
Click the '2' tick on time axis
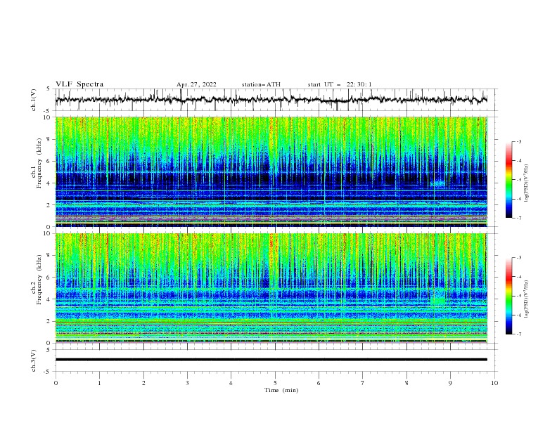tap(143, 383)
